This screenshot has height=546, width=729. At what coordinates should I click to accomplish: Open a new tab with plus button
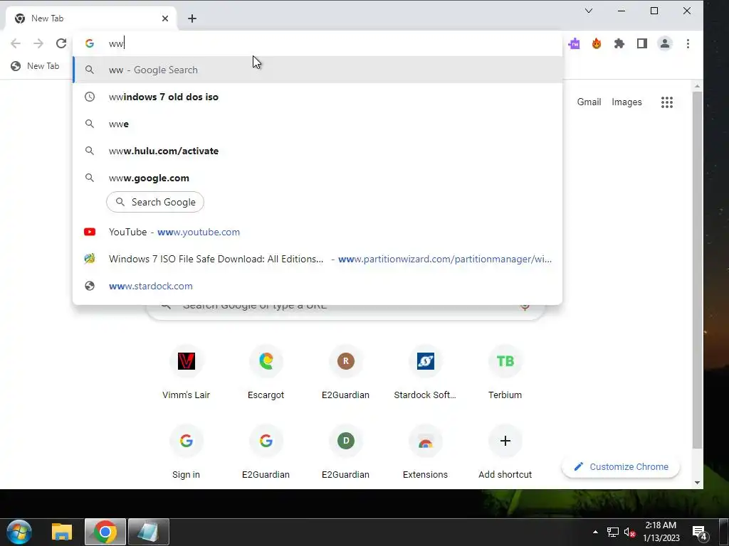192,18
